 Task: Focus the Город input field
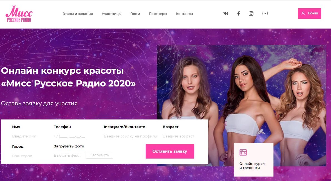click(x=29, y=156)
